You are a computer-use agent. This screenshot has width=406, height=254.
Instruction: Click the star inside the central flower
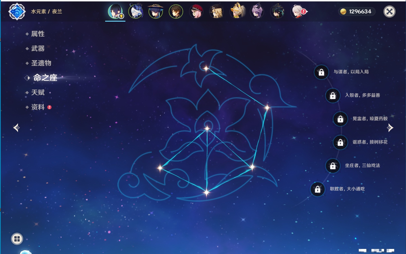(207, 129)
